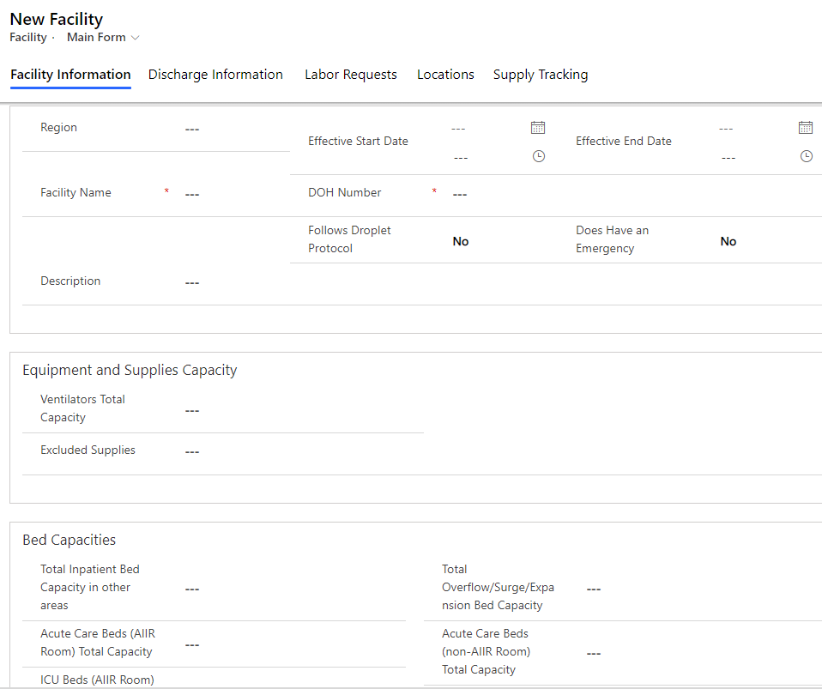The height and width of the screenshot is (689, 822).
Task: Toggle the Follows Droplet Protocol value
Action: (x=460, y=241)
